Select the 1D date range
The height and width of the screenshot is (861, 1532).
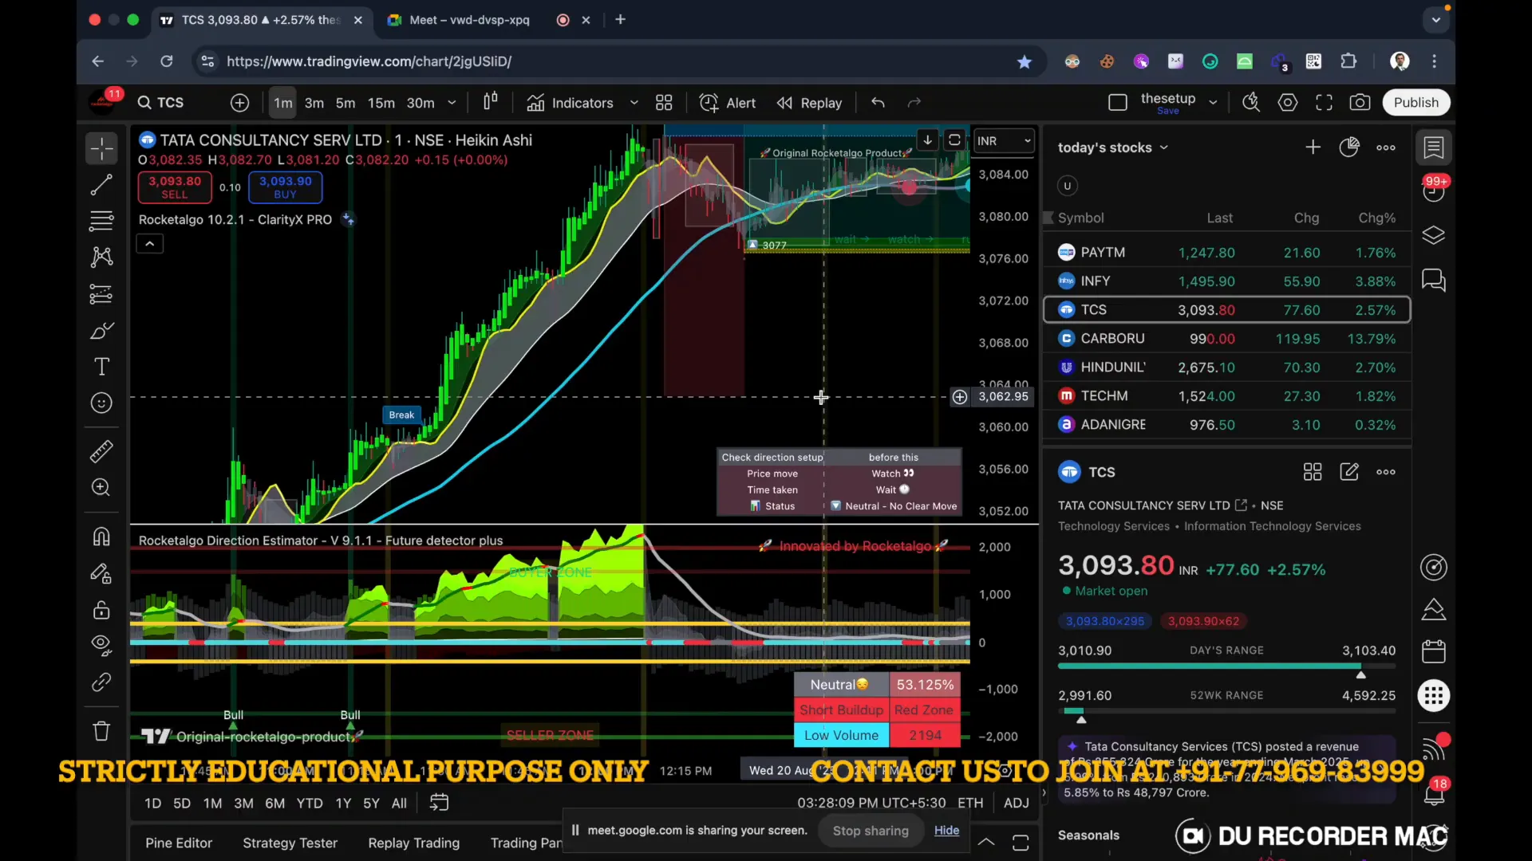point(152,804)
